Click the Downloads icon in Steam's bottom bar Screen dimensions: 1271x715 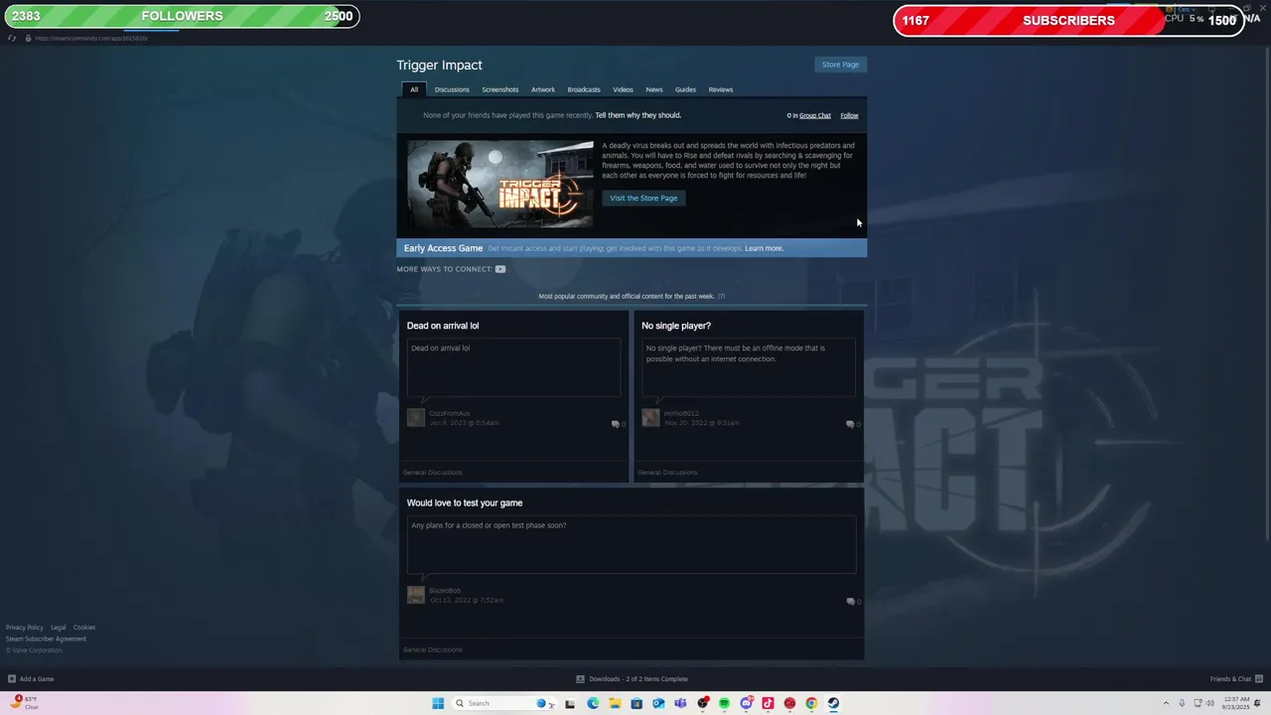tap(581, 679)
